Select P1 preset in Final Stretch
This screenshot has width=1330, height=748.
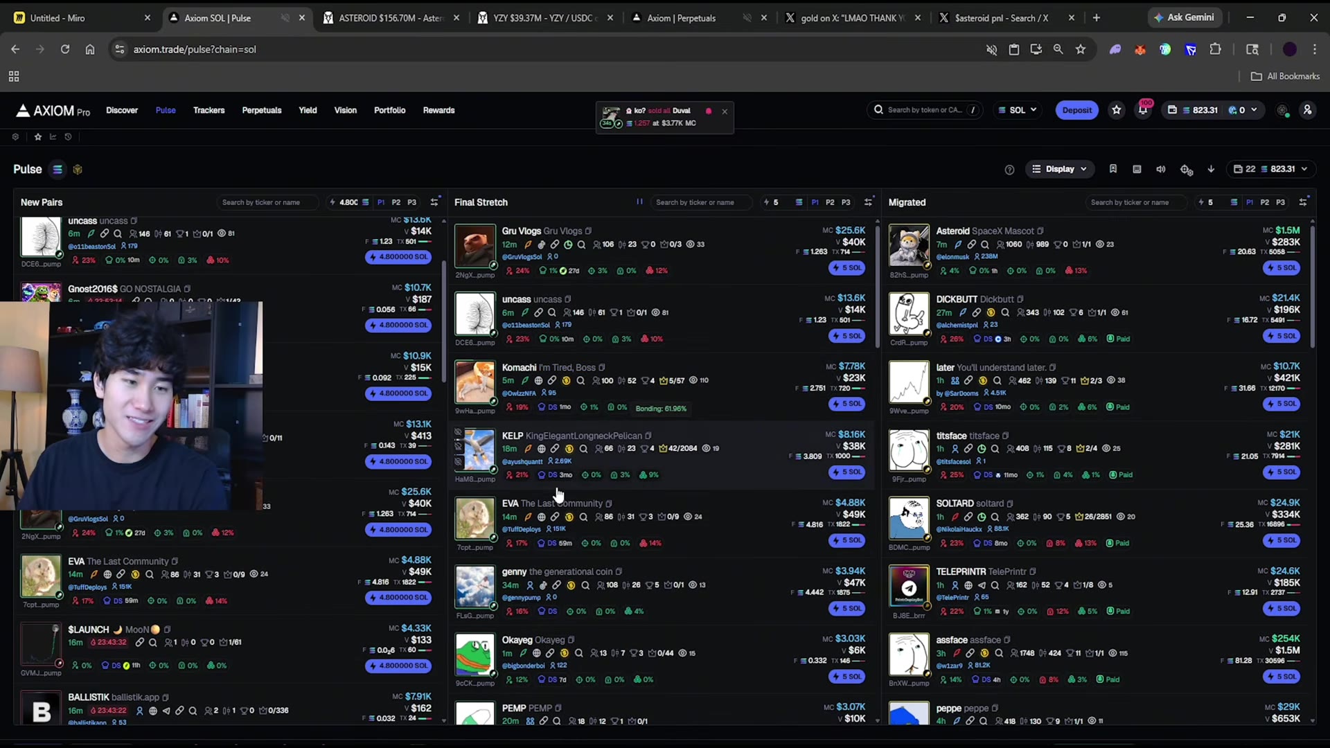click(815, 202)
